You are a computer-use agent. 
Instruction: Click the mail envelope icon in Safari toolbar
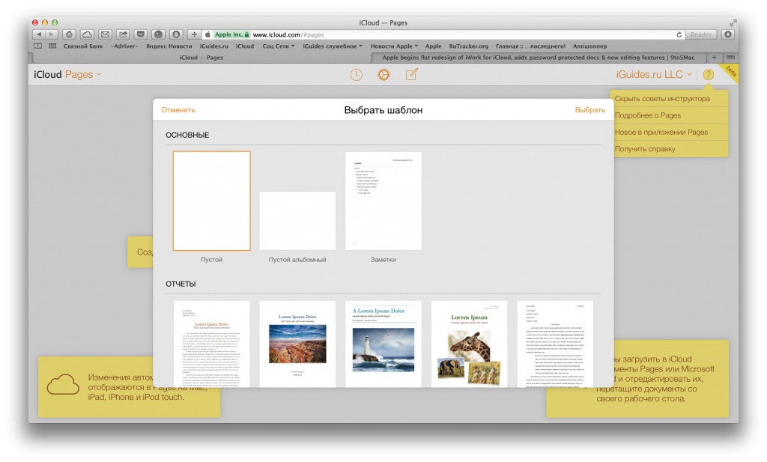click(105, 34)
